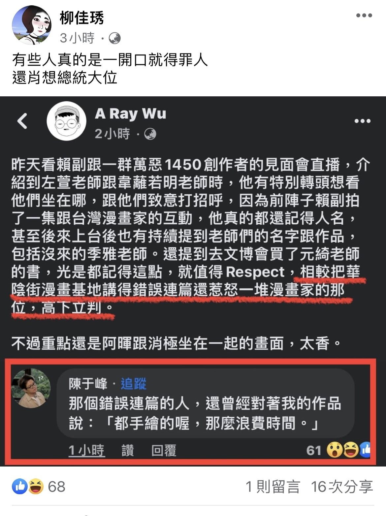Follow 陳于峰 via the 追蹤 link

point(133,384)
